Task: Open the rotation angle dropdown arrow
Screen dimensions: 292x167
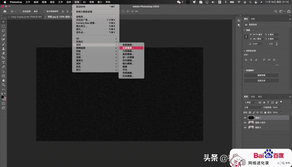Action: [262, 44]
